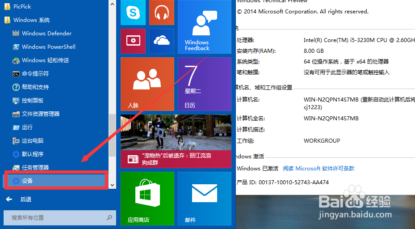415x229 pixels.
Task: Click the 默认程序 gear icon
Action: coord(16,154)
